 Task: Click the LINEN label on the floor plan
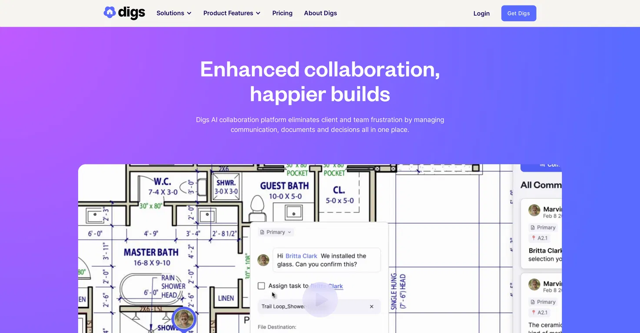226,298
